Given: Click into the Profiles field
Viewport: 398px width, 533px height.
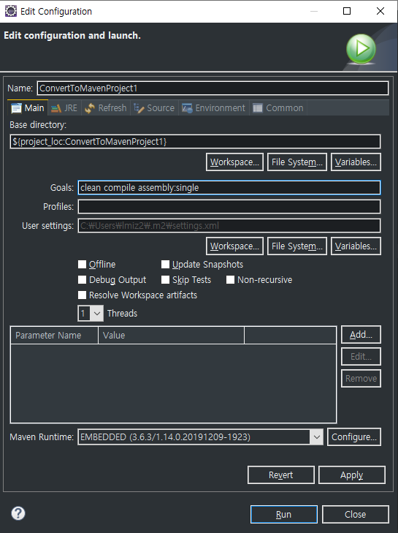Looking at the screenshot, I should [229, 206].
